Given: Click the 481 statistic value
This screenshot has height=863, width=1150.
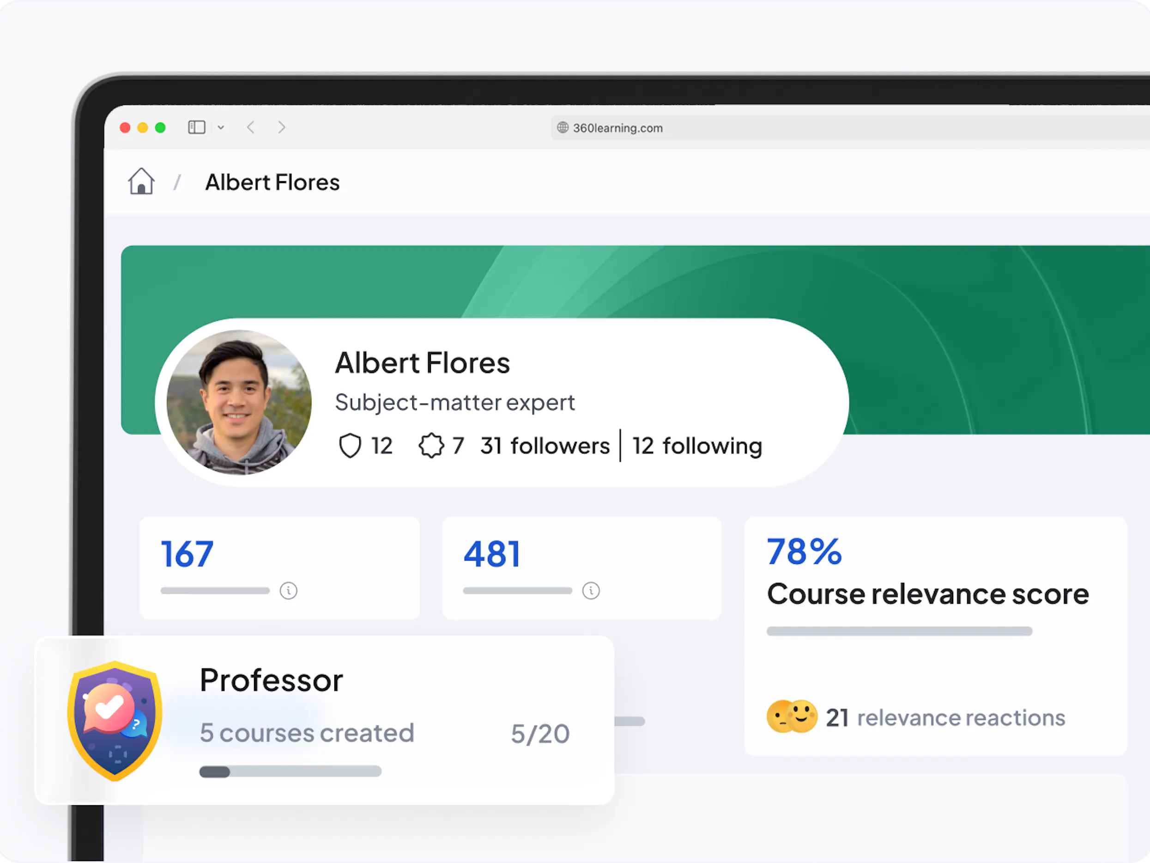Looking at the screenshot, I should (492, 554).
